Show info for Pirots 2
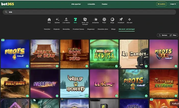This screenshot has height=108, width=179. (x=146, y=96)
